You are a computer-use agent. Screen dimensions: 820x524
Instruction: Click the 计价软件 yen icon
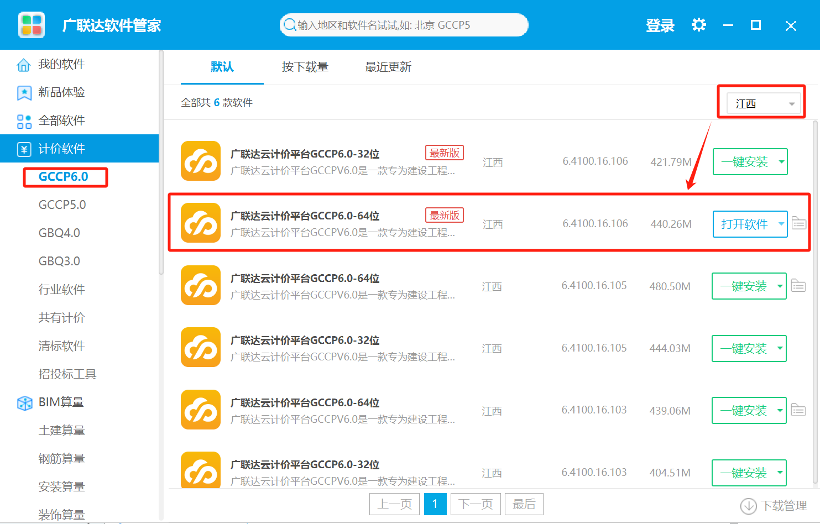pos(24,149)
